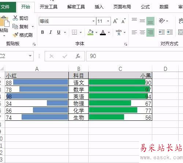Click the Cut (剪切) scissors icon
The height and width of the screenshot is (163, 183).
[15, 18]
